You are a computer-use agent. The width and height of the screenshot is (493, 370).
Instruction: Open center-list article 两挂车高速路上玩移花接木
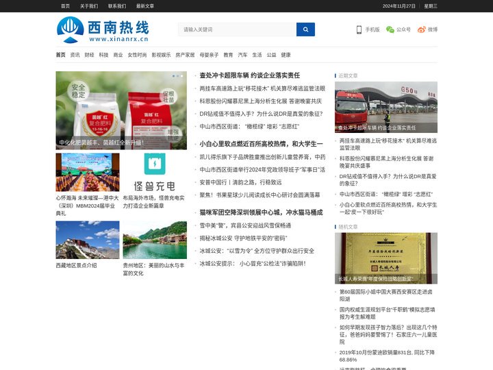tap(262, 88)
